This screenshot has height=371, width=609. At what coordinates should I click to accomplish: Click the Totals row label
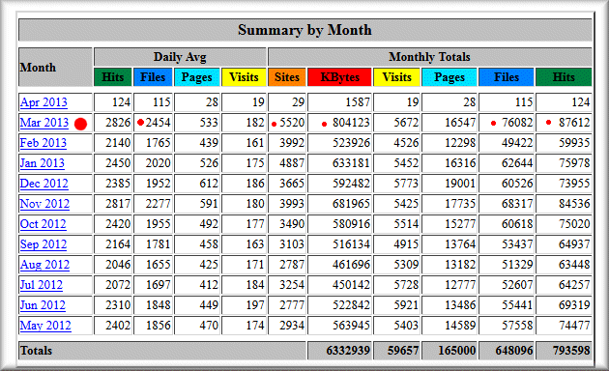coord(36,351)
